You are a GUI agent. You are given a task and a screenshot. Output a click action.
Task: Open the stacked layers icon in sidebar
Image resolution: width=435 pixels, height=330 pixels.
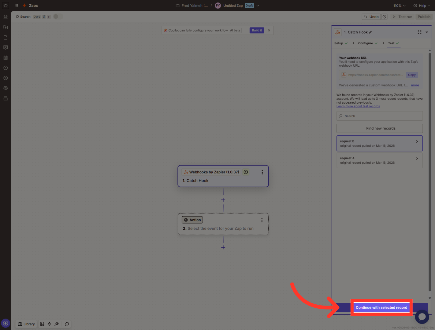[6, 98]
